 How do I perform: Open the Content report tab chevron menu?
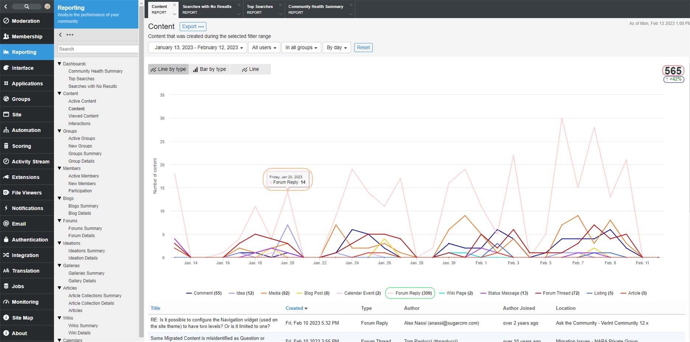[x=174, y=14]
